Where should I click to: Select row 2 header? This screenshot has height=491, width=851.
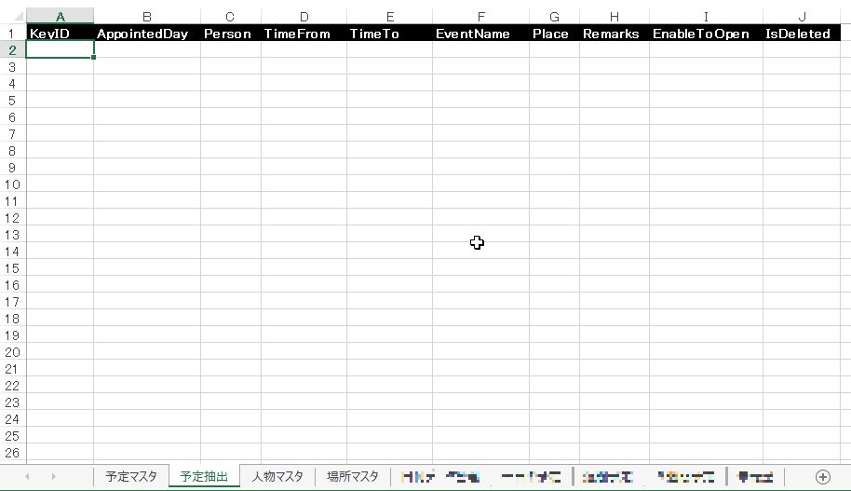coord(12,50)
